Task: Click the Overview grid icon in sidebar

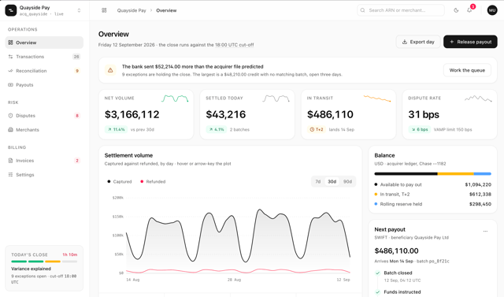Action: point(10,43)
